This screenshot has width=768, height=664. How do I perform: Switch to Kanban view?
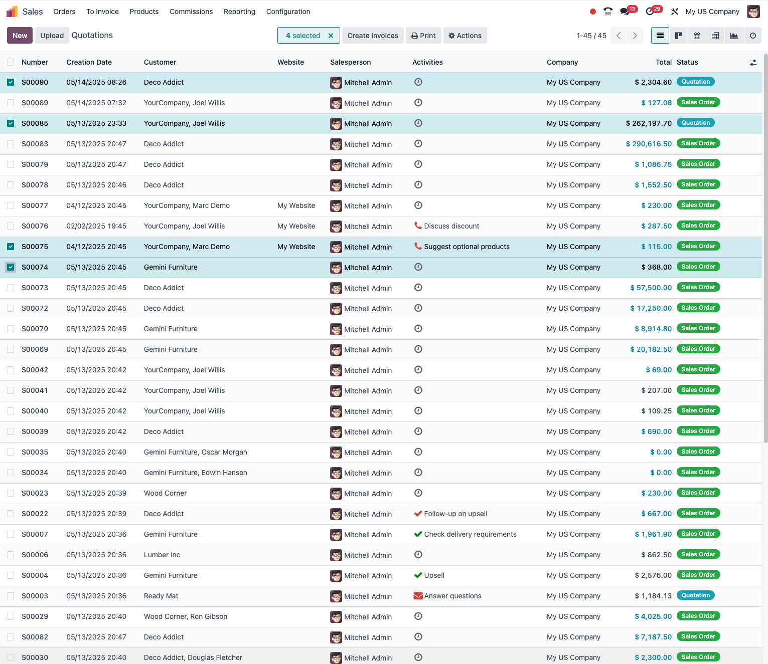(679, 36)
